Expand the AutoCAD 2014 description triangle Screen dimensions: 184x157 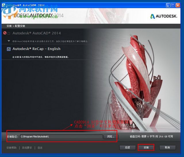(9, 41)
